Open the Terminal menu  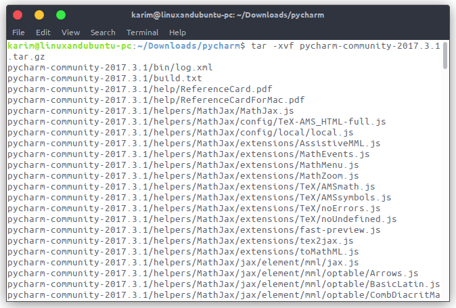point(143,32)
